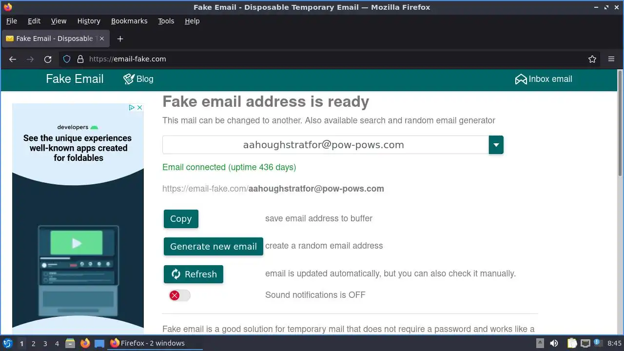Go back using the browser back arrow
624x351 pixels.
click(13, 59)
